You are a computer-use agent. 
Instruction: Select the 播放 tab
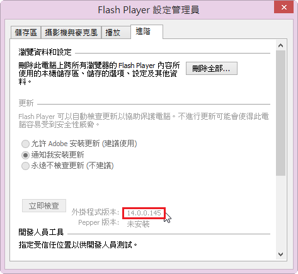click(116, 33)
